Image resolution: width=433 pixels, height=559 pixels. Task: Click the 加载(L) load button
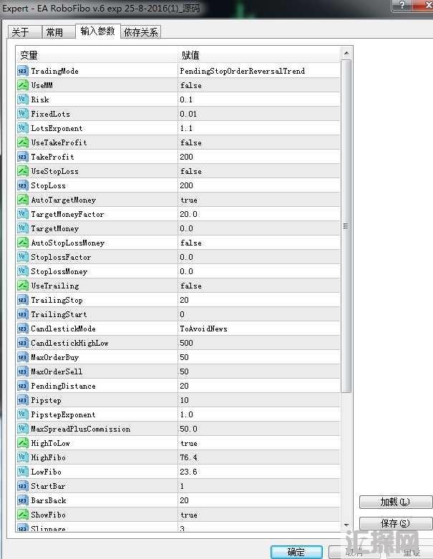pos(395,502)
